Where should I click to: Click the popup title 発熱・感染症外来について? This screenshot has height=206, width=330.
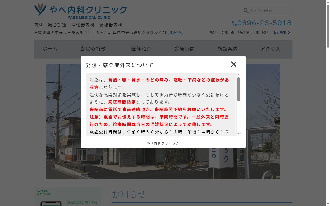tap(119, 65)
